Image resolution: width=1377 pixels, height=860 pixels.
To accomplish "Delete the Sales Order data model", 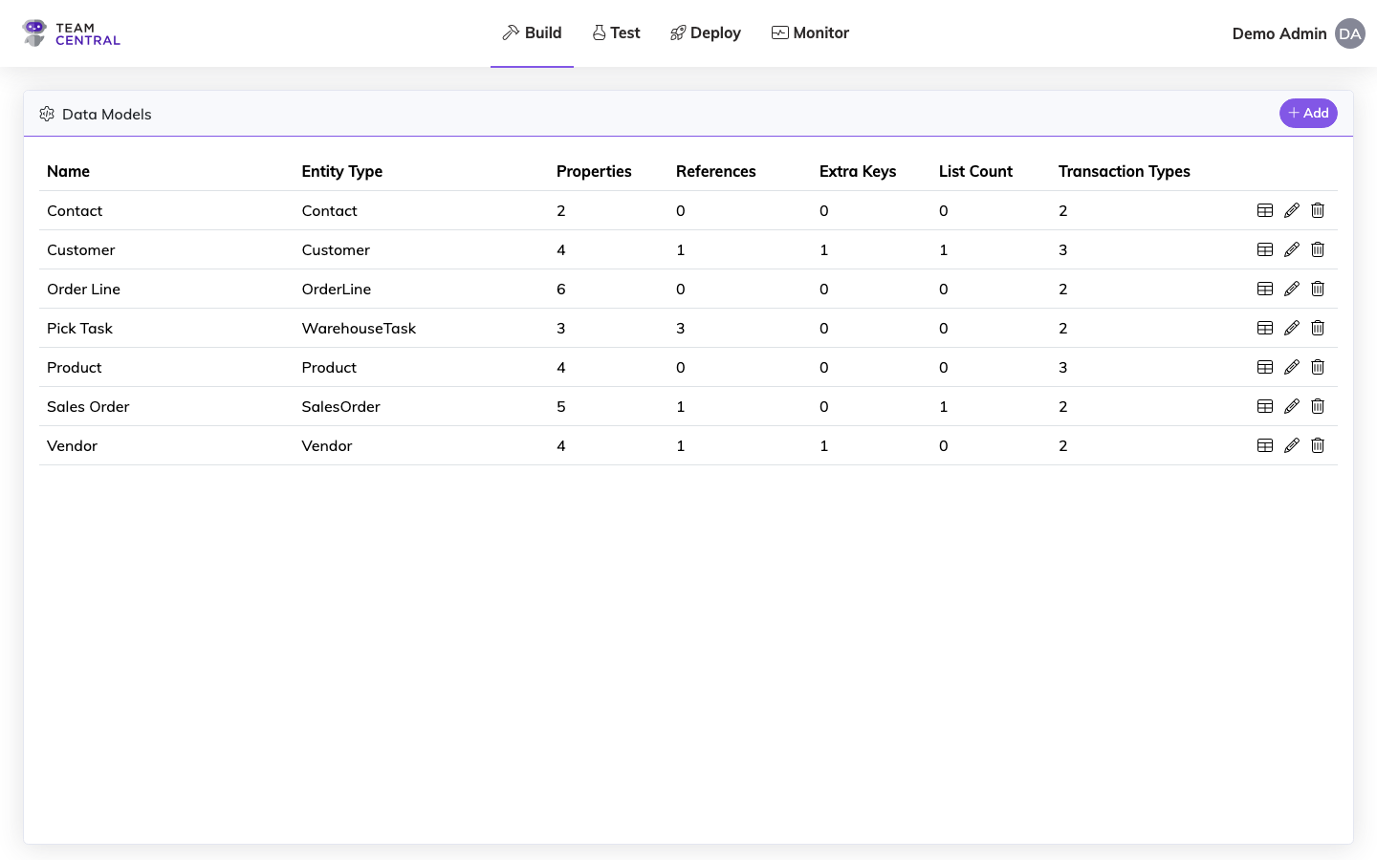I will coord(1318,406).
